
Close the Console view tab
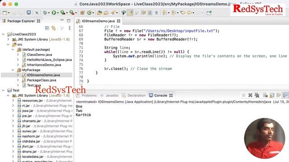click(171, 95)
